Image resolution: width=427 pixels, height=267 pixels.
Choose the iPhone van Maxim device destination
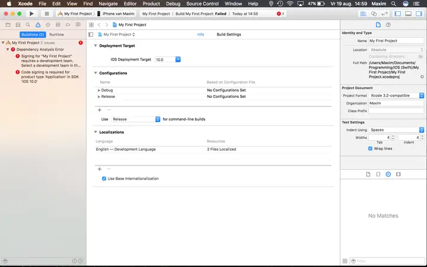116,14
